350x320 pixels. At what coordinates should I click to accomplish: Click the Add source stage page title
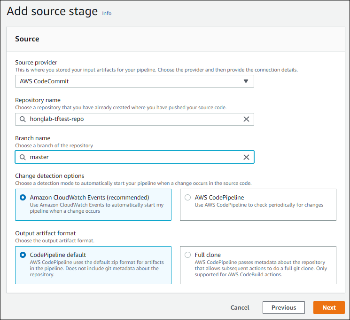(x=52, y=12)
